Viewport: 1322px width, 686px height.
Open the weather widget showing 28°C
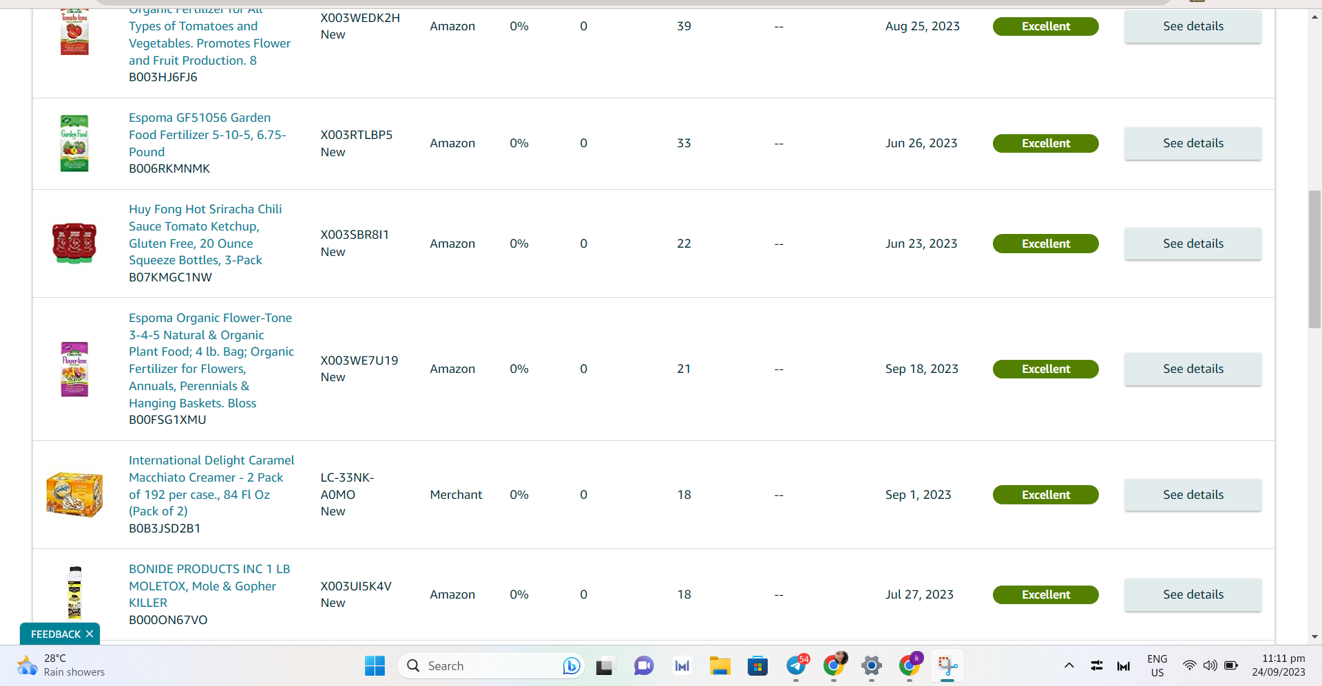click(62, 665)
